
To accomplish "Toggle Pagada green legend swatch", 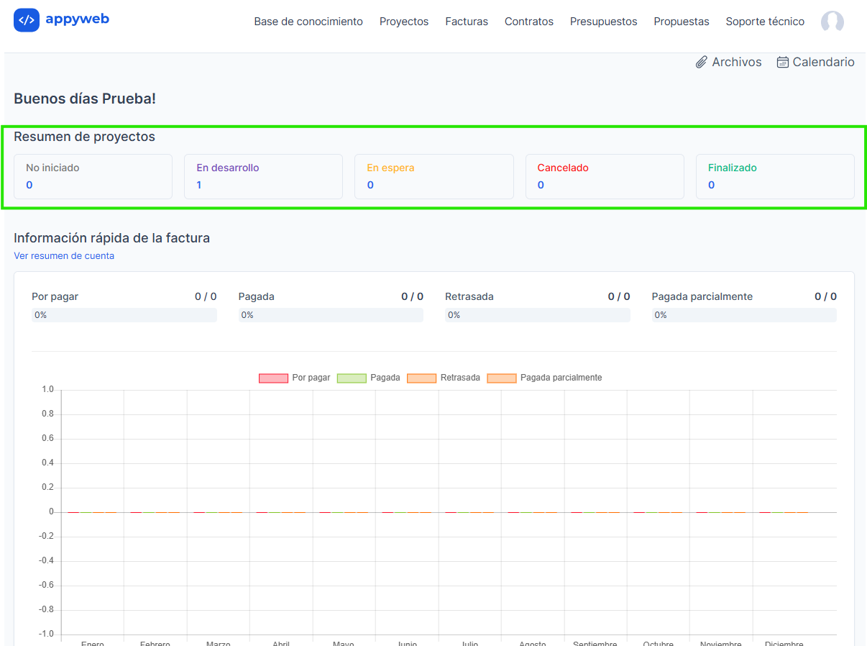I will (352, 378).
